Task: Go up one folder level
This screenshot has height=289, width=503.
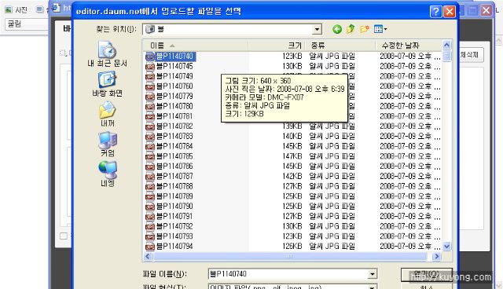Action: pos(351,29)
